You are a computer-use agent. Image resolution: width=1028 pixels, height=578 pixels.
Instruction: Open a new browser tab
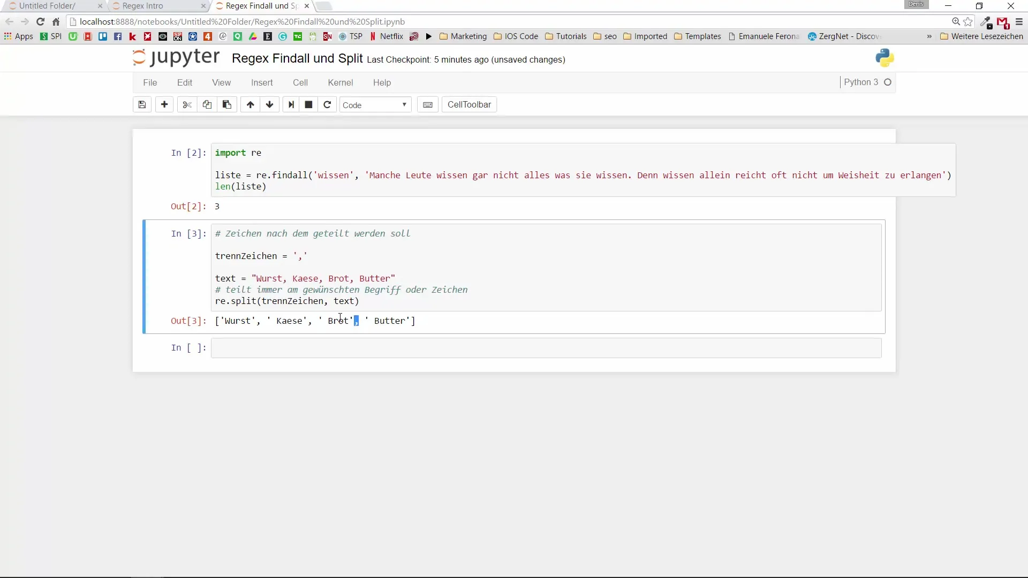(x=323, y=6)
